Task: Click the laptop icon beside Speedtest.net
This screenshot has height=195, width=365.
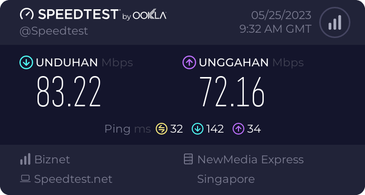Action: click(25, 179)
